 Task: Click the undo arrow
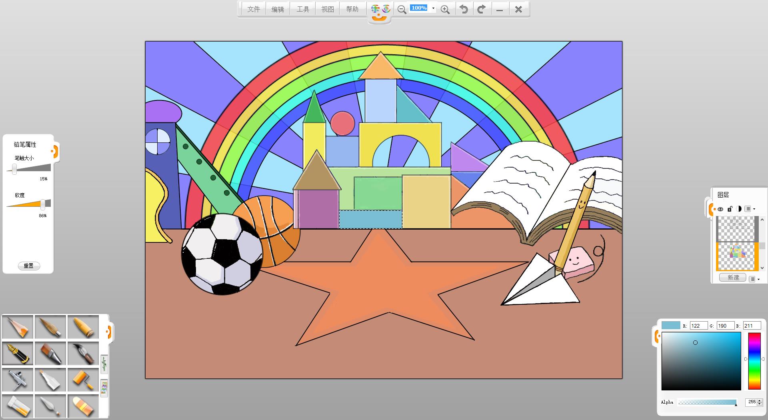[x=464, y=9]
